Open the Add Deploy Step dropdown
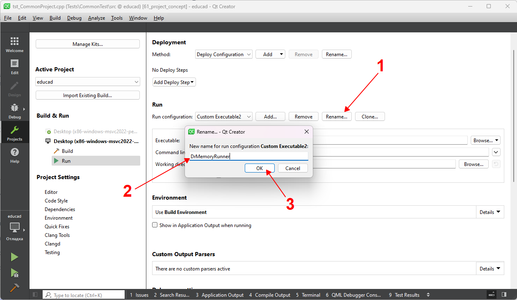Viewport: 517px width, 300px height. coord(174,82)
